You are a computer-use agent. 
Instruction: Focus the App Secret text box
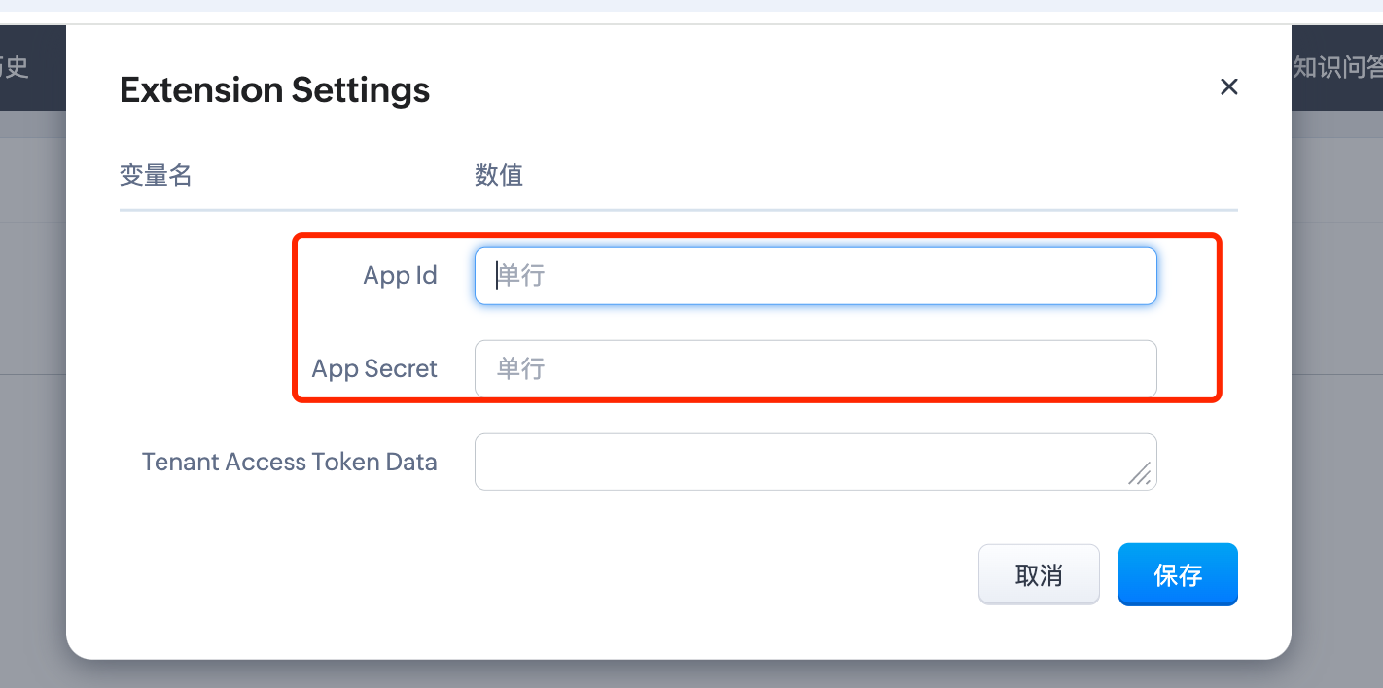click(x=815, y=369)
